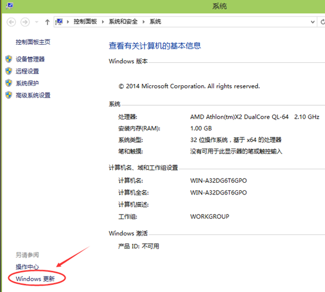Click the Windows 激活 section header
325x292 pixels.
(128, 233)
